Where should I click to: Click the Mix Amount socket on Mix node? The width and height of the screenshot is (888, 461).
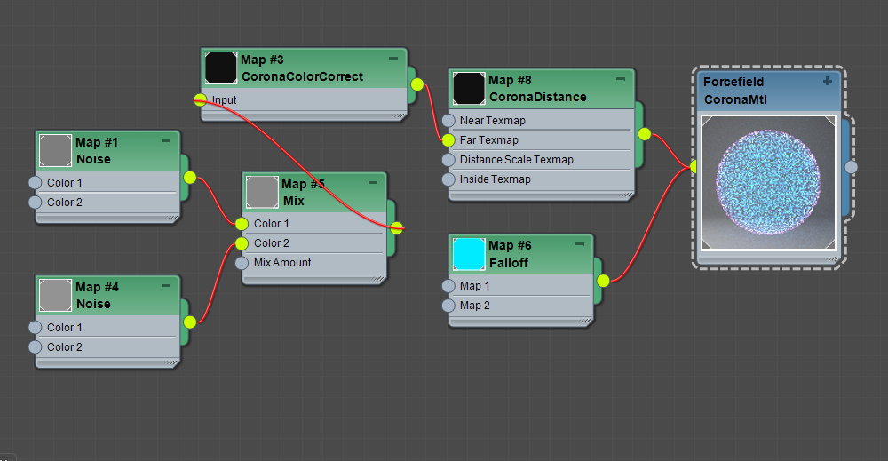(242, 263)
